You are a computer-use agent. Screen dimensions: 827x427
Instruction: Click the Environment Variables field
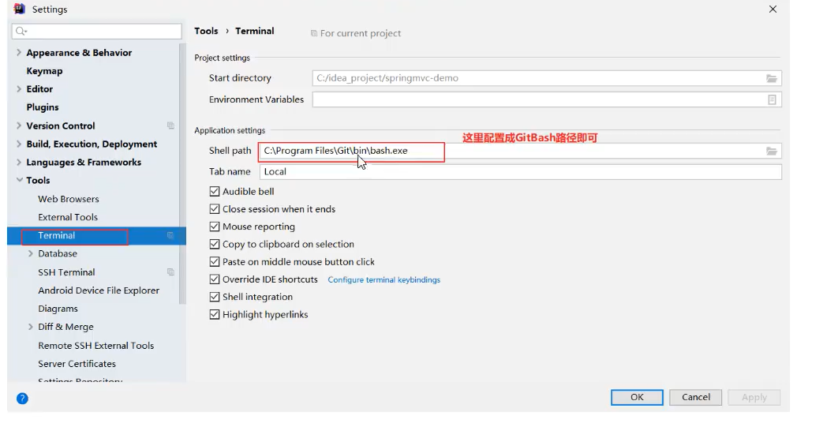pos(547,99)
